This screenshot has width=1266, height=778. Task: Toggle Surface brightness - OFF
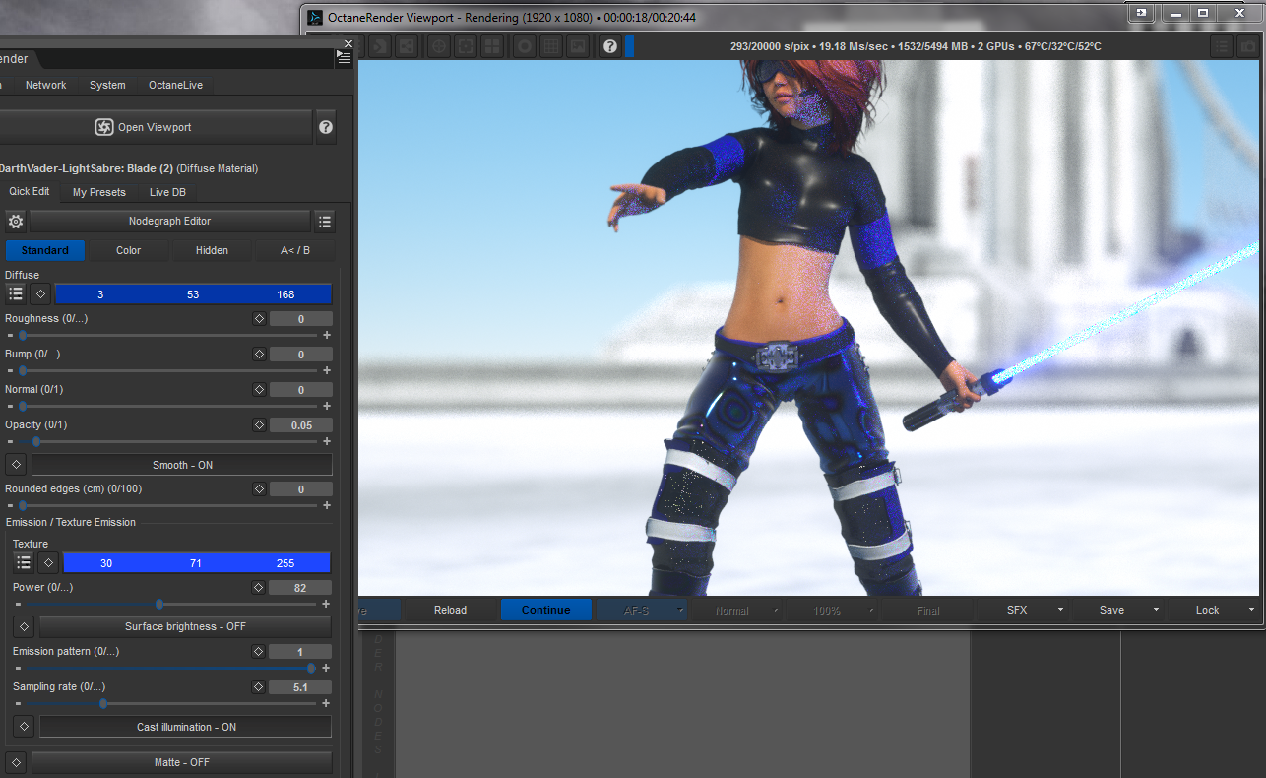(x=185, y=627)
